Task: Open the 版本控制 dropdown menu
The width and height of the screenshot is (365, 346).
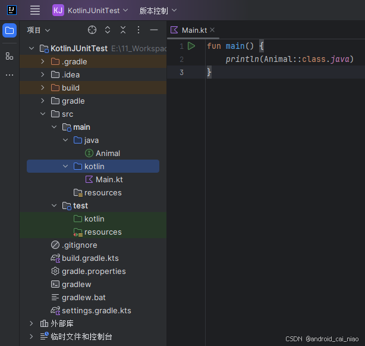Action: pyautogui.click(x=158, y=11)
